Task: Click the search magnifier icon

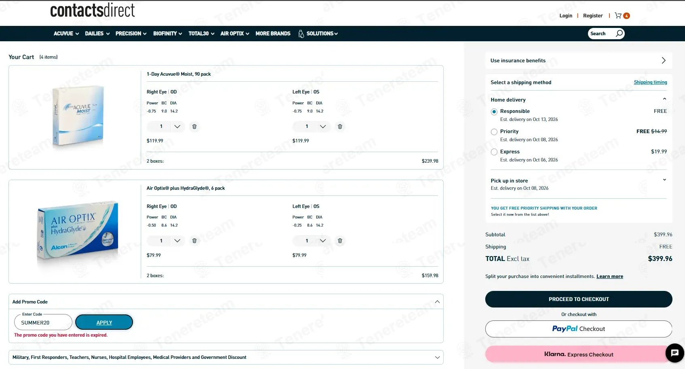Action: point(619,33)
